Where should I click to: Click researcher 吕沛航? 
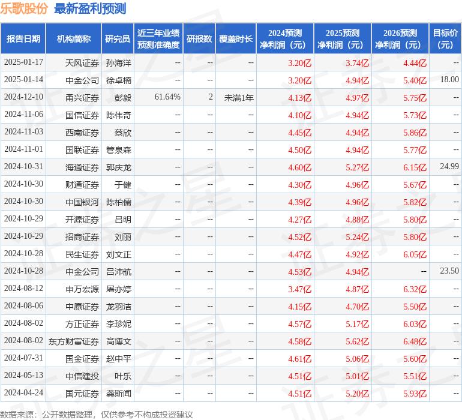coord(118,271)
